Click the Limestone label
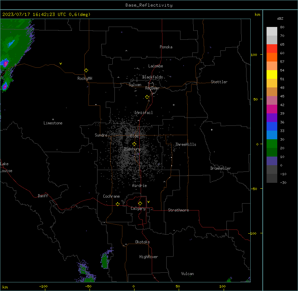Image resolution: width=298 pixels, height=291 pixels. coord(53,123)
